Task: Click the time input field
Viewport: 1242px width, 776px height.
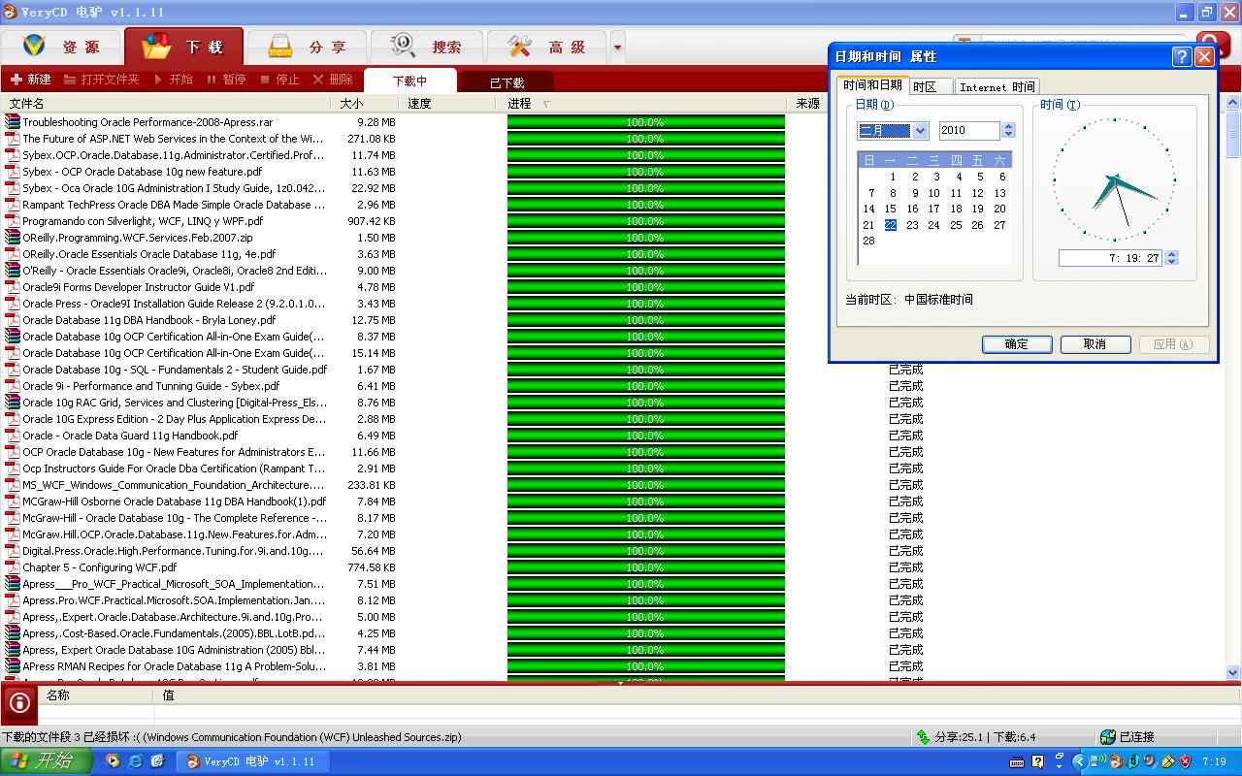Action: click(x=1110, y=258)
